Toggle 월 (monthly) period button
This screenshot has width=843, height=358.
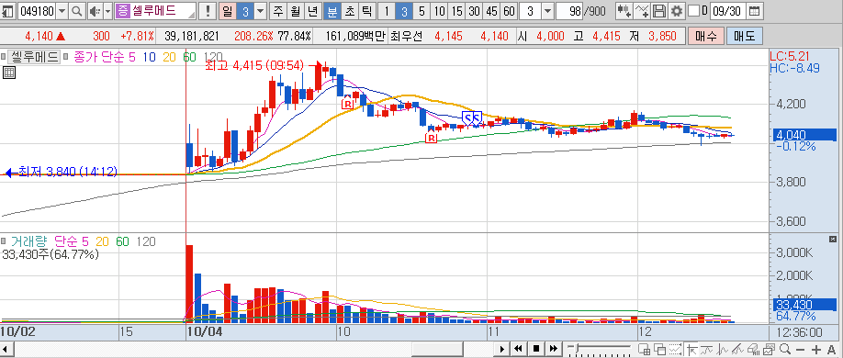pos(295,10)
